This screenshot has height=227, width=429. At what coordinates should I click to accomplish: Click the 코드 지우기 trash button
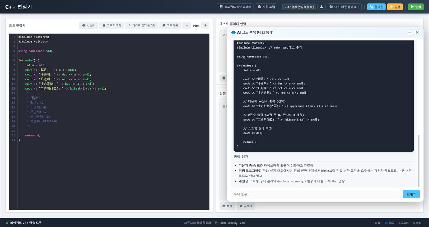click(x=112, y=26)
